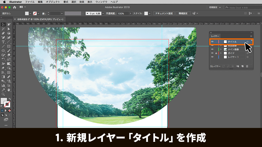The height and width of the screenshot is (147, 262).
Task: Open the ファイル menu
Action: point(30,2)
